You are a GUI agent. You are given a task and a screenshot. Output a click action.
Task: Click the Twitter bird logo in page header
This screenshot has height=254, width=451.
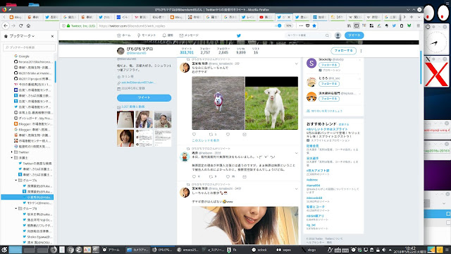(238, 35)
